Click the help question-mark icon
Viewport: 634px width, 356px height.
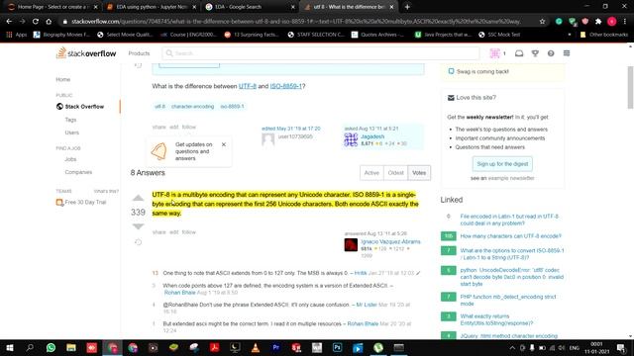pyautogui.click(x=551, y=53)
